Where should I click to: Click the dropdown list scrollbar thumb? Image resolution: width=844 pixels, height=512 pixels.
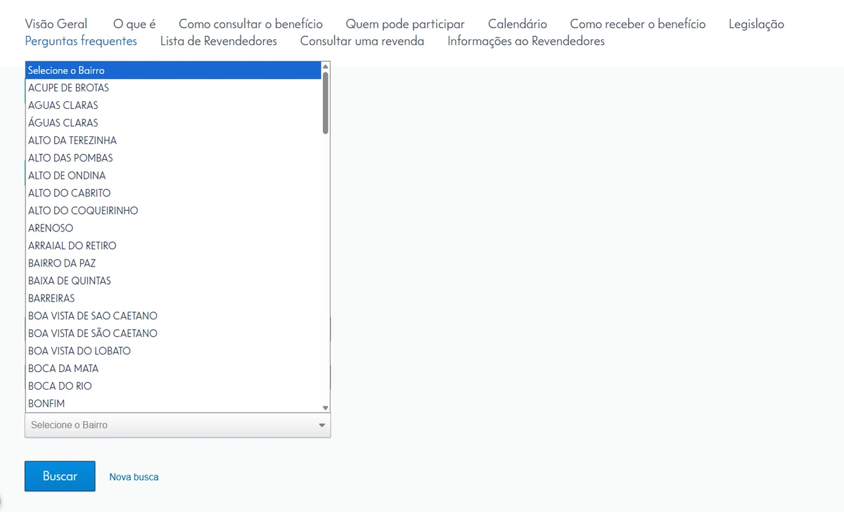coord(325,103)
